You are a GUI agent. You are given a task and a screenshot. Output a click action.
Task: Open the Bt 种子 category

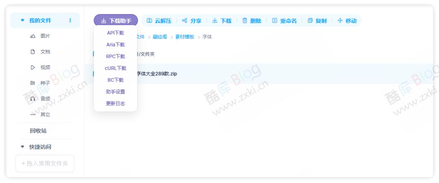pos(40,83)
